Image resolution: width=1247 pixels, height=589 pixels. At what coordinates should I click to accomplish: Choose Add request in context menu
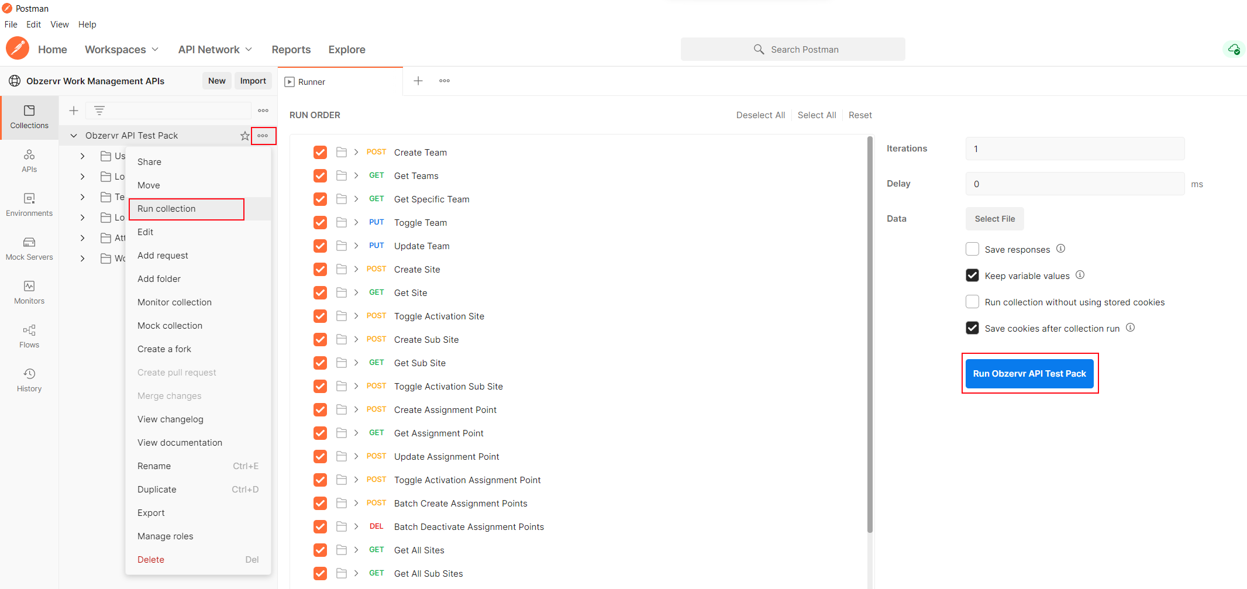coord(198,256)
